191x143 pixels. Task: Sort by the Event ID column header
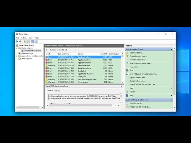(x=103, y=54)
